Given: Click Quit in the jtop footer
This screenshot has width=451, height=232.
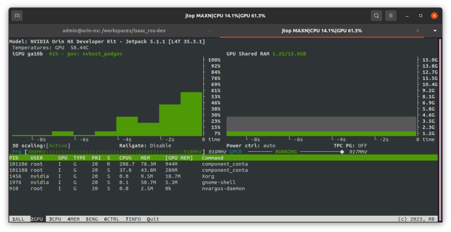Looking at the screenshot, I should pyautogui.click(x=153, y=219).
